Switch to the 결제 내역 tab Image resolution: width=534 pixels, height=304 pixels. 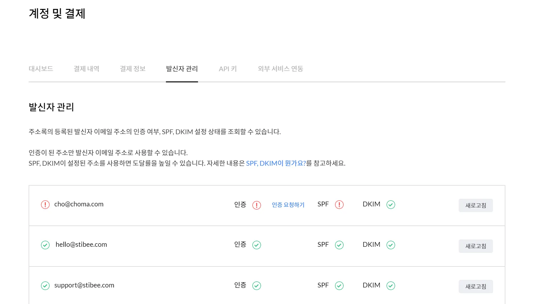tap(86, 69)
